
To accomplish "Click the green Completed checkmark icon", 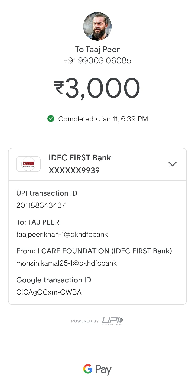I will coord(51,119).
